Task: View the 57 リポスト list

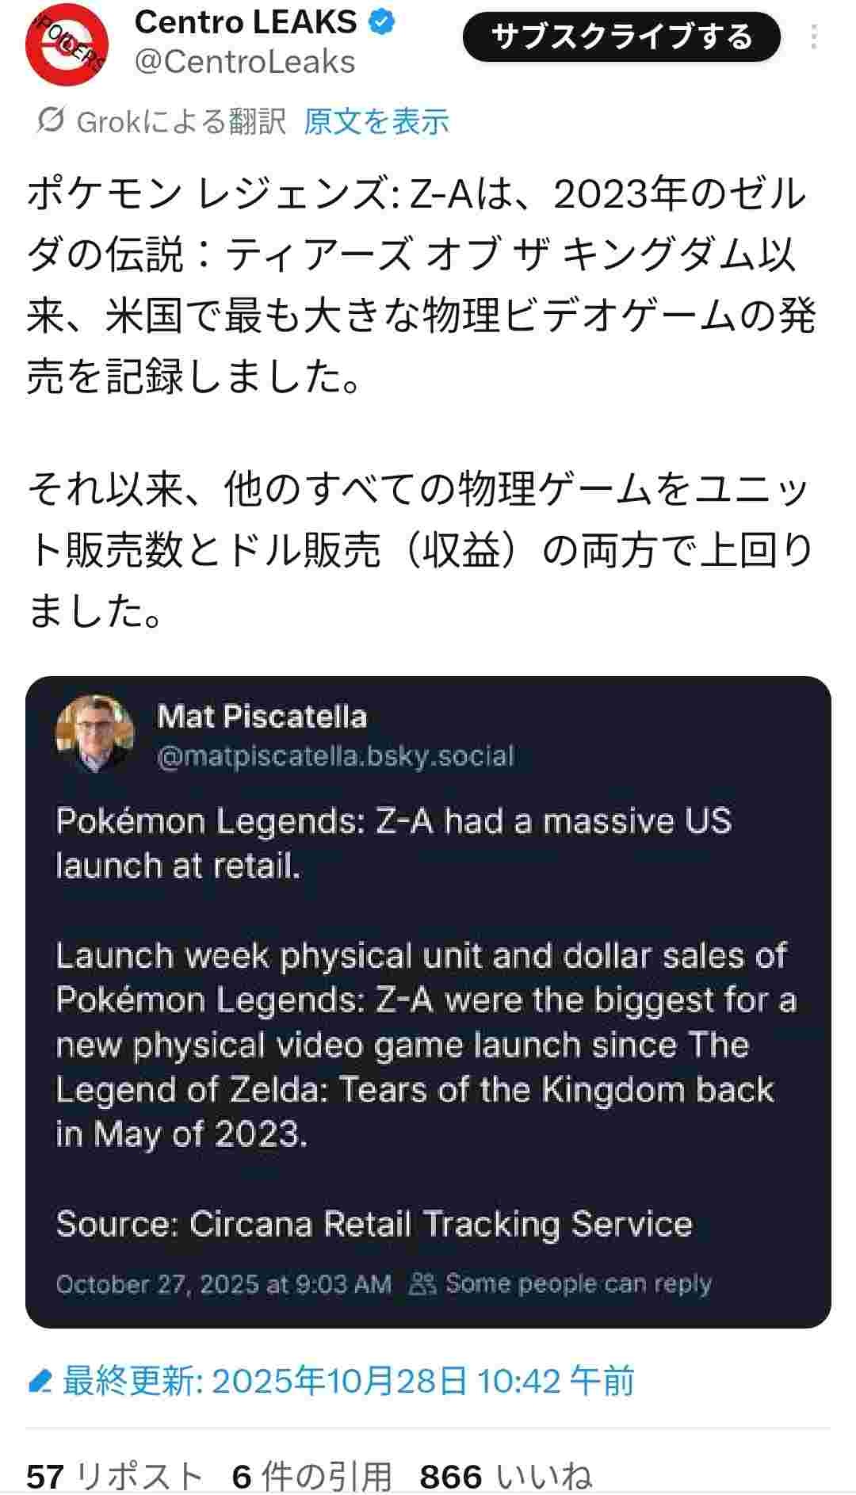Action: [x=115, y=1476]
